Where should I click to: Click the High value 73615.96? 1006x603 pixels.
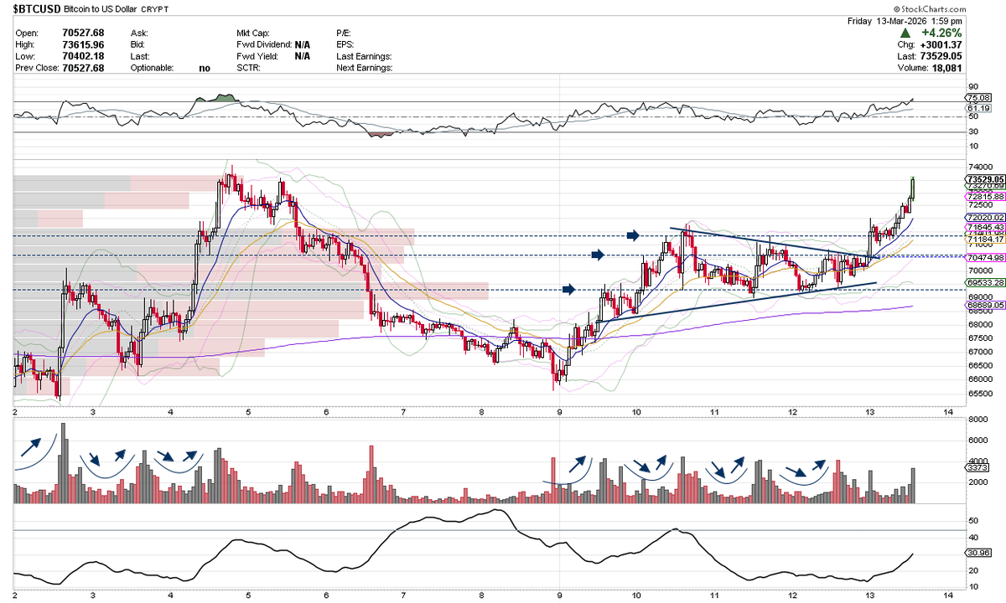pos(83,44)
